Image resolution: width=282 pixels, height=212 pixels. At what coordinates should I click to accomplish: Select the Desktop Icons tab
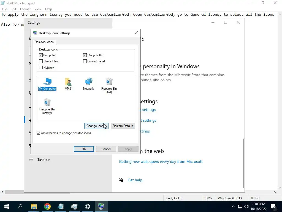tap(44, 42)
